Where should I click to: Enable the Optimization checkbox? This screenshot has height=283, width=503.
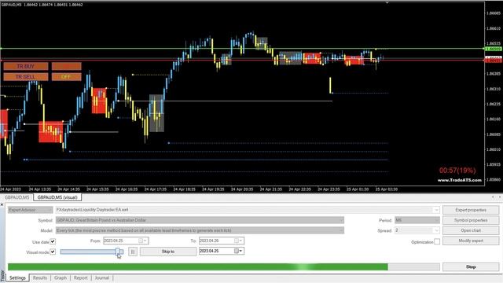point(437,241)
